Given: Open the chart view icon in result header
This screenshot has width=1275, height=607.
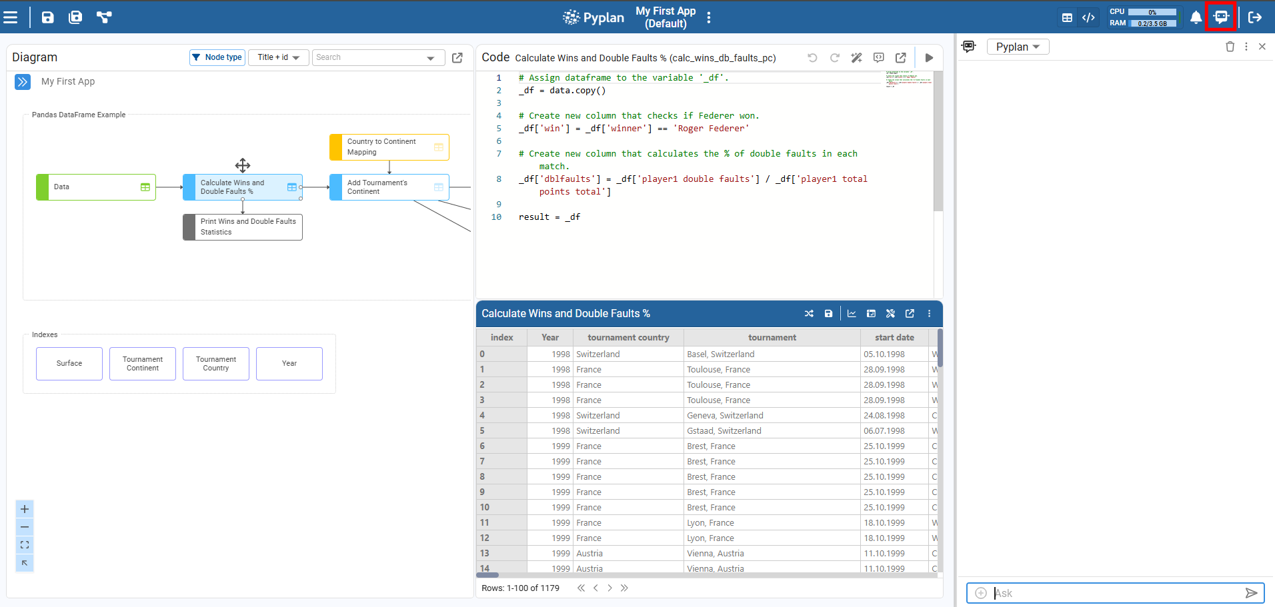Looking at the screenshot, I should [x=852, y=314].
